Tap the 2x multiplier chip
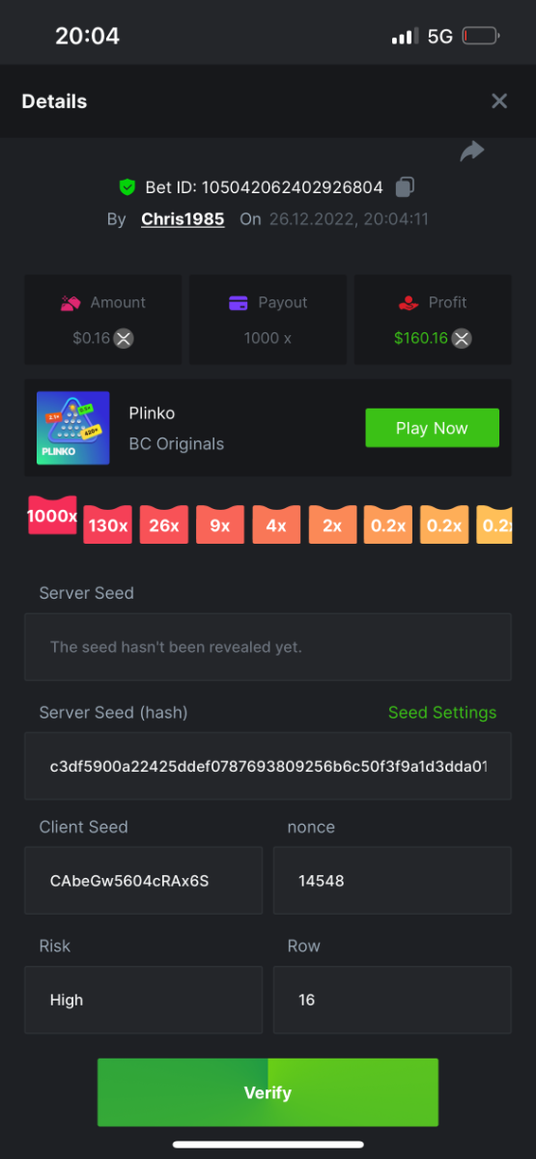Viewport: 536px width, 1159px height. click(x=332, y=524)
